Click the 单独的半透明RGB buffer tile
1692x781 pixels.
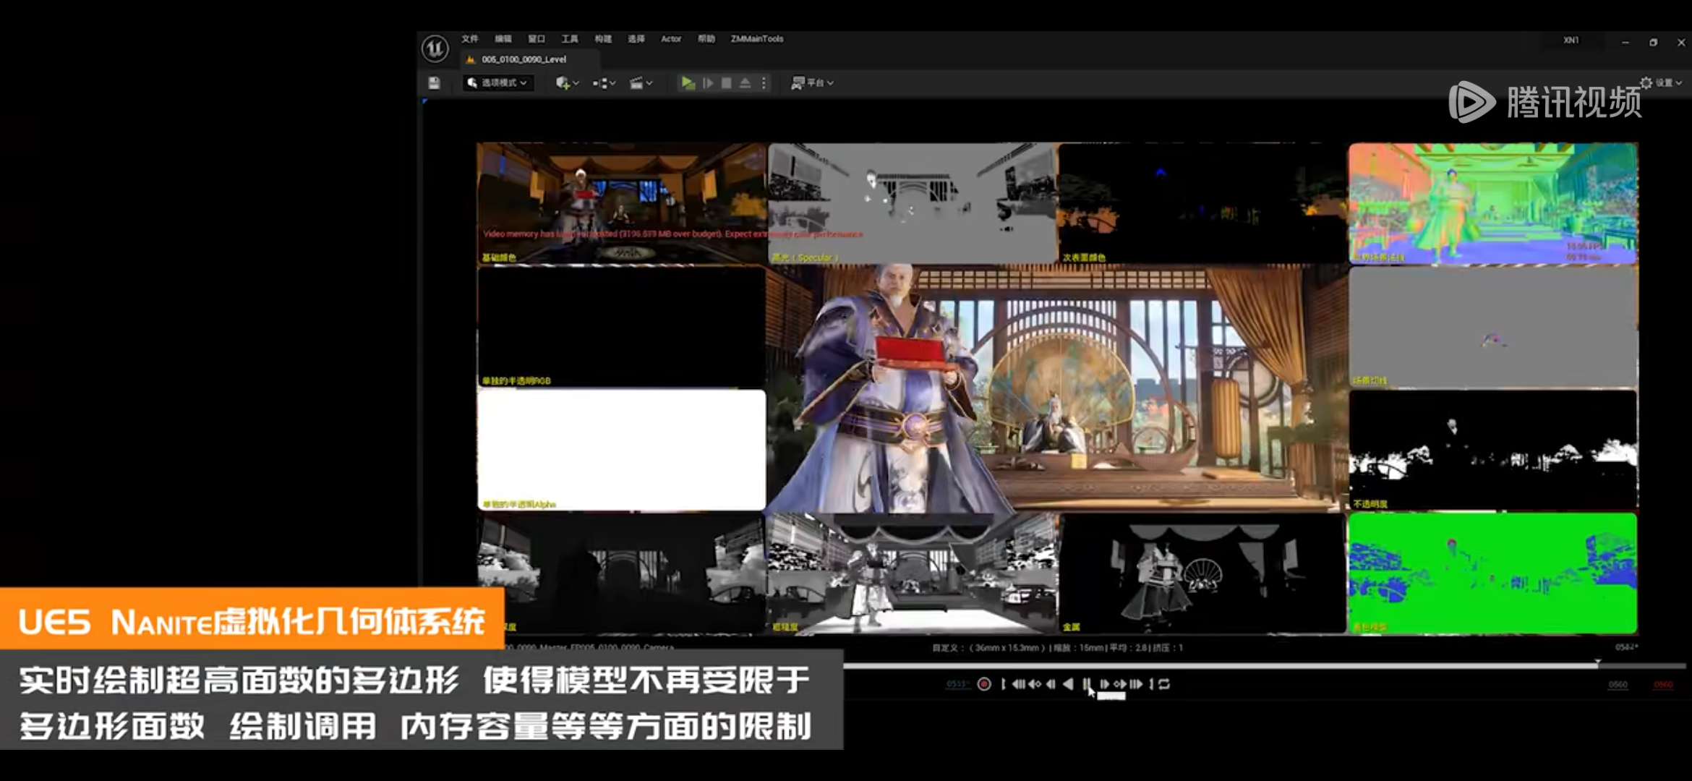click(621, 327)
